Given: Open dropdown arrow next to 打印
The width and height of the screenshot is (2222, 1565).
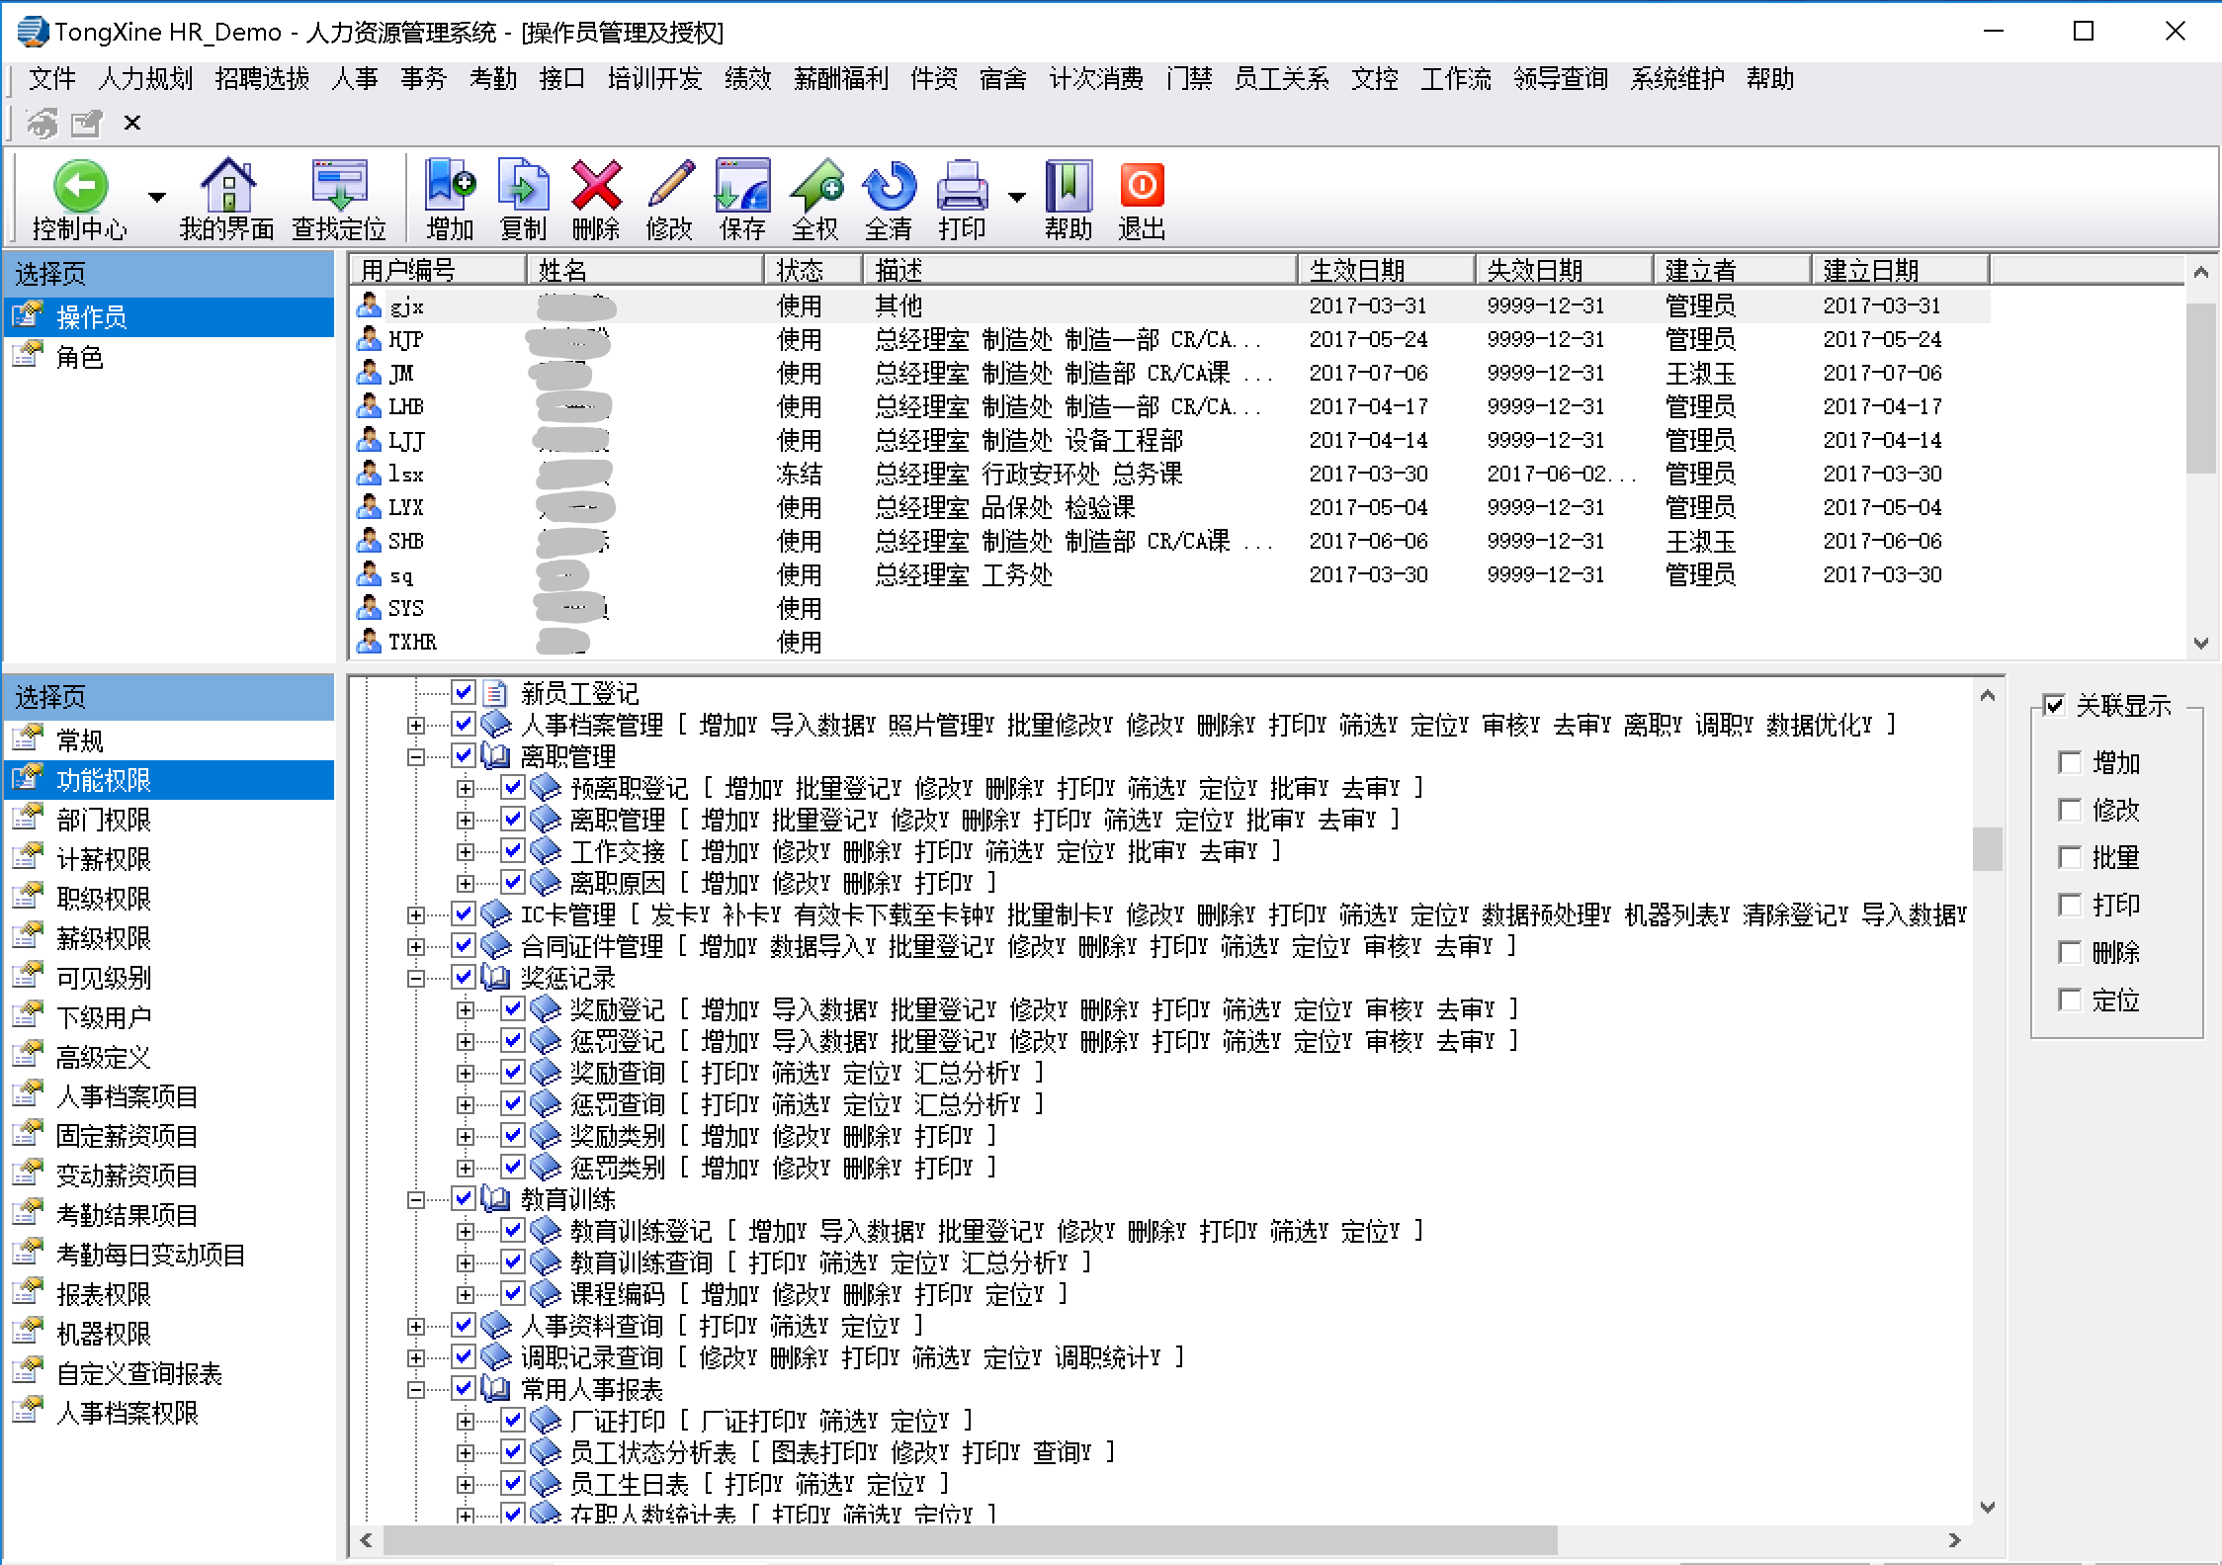Looking at the screenshot, I should [x=1017, y=198].
